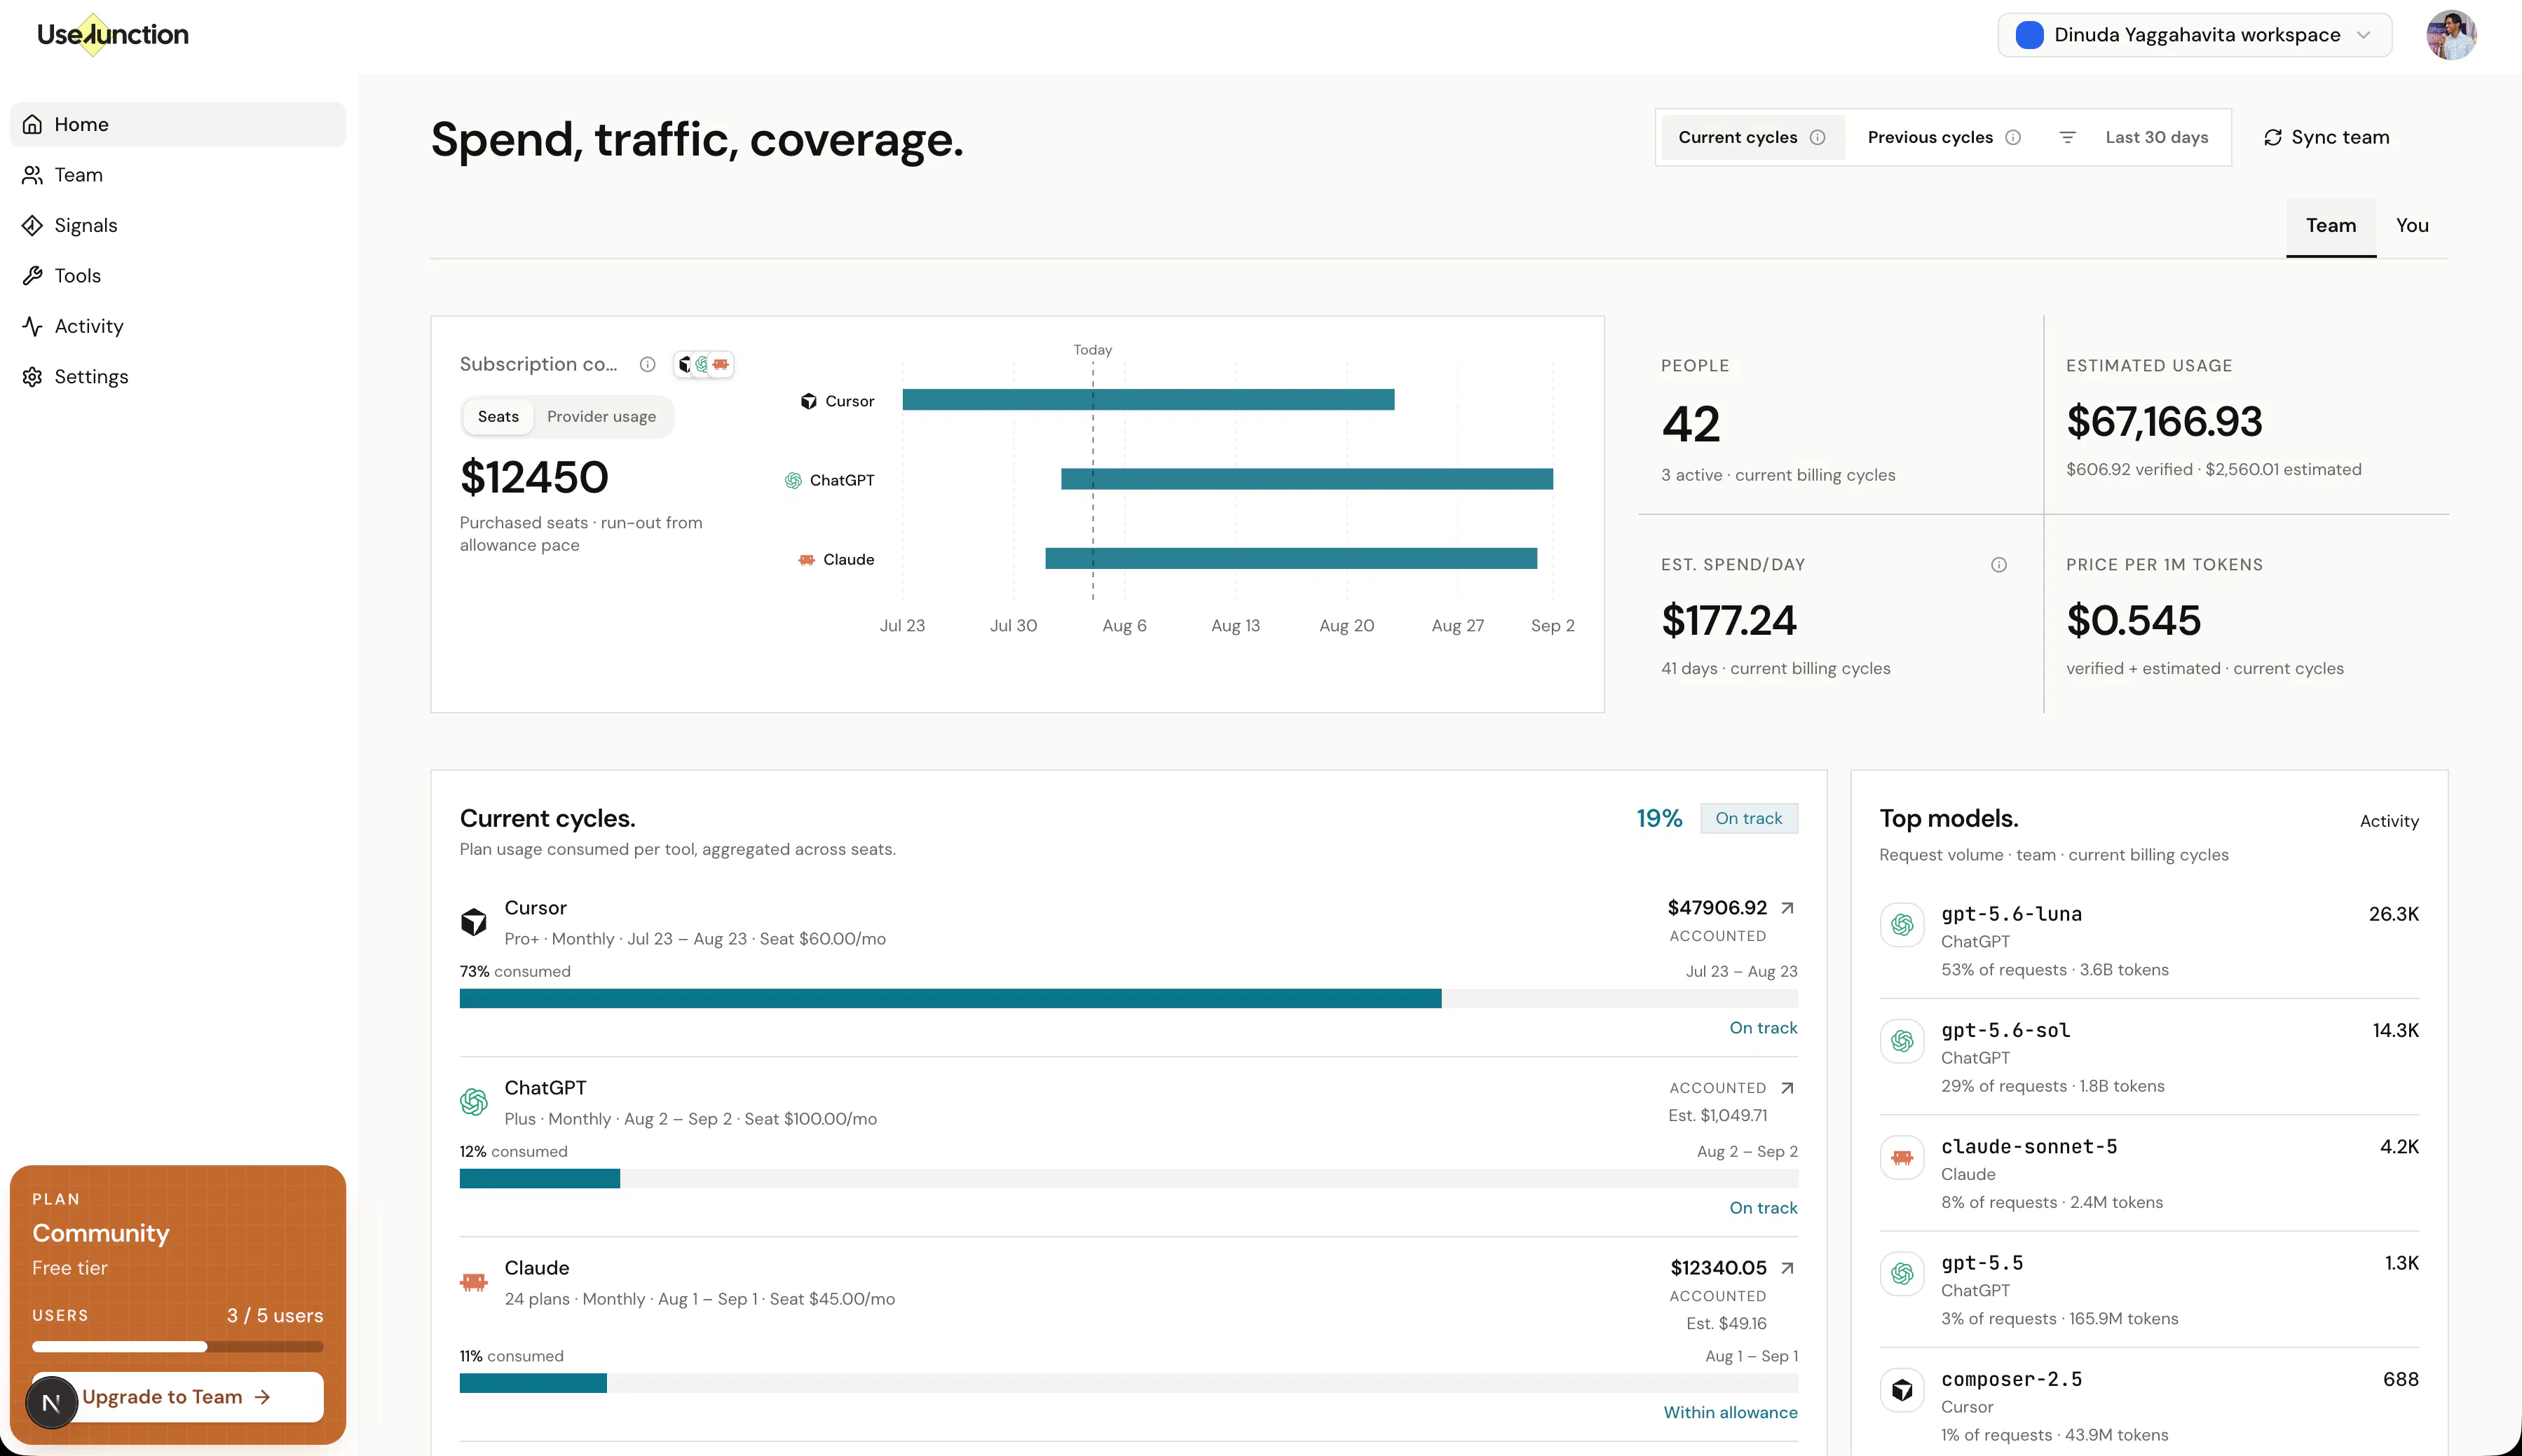Image resolution: width=2522 pixels, height=1456 pixels.
Task: Click the Tools wrench icon
Action: (x=33, y=276)
